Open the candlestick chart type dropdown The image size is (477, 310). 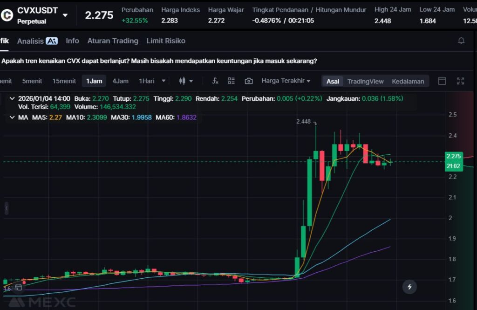pyautogui.click(x=186, y=81)
